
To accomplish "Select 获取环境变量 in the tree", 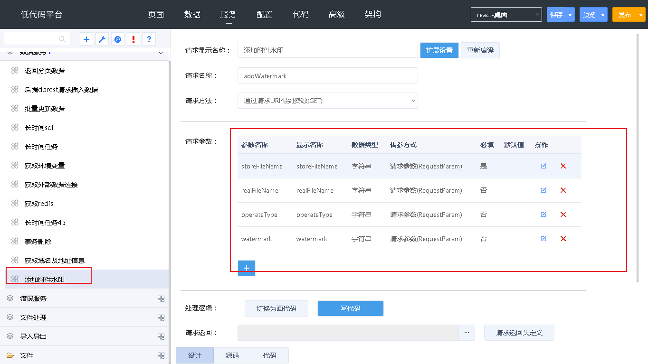I will point(45,166).
